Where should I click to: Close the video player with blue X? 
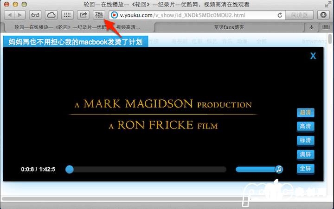pos(313,56)
